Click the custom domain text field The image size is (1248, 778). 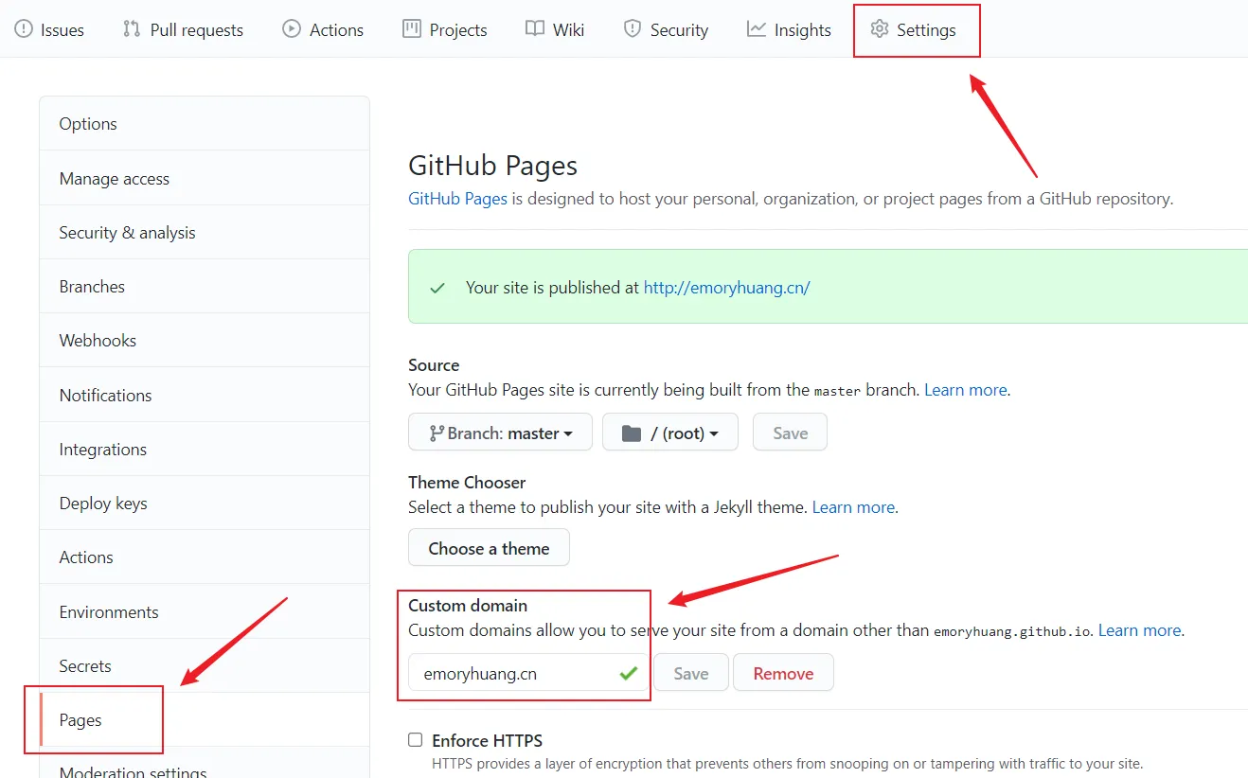[x=511, y=673]
